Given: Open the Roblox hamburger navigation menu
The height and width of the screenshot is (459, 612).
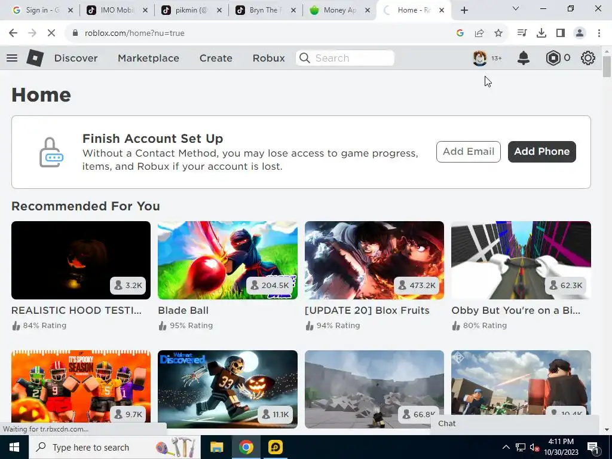Looking at the screenshot, I should point(12,58).
